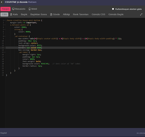Open the Gömülü CSS tab
145x137 pixels.
(98, 15)
